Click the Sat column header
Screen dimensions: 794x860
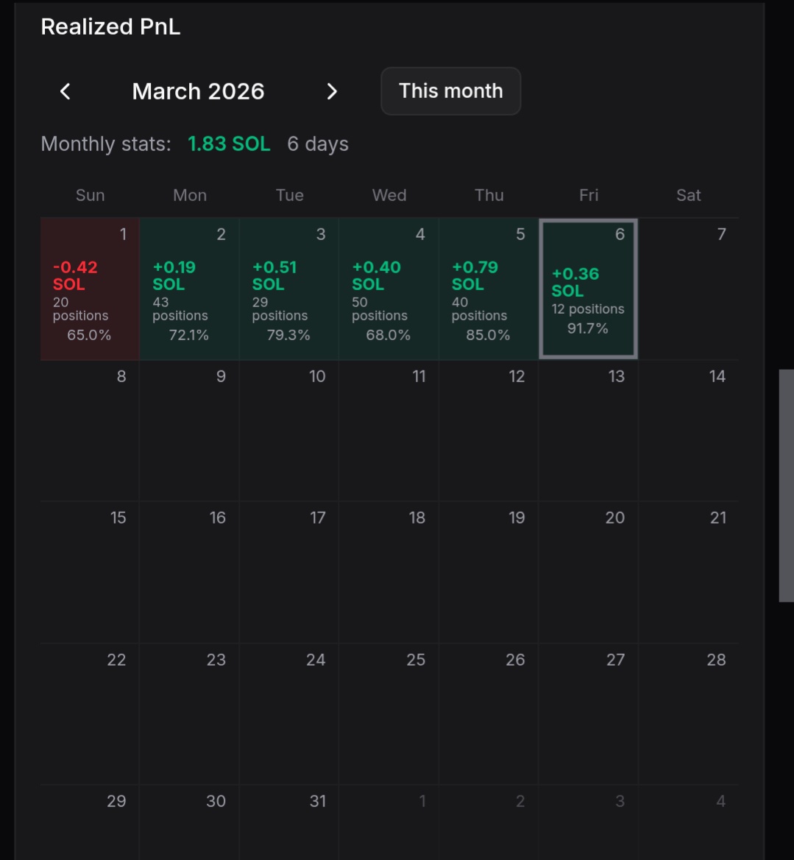coord(688,195)
